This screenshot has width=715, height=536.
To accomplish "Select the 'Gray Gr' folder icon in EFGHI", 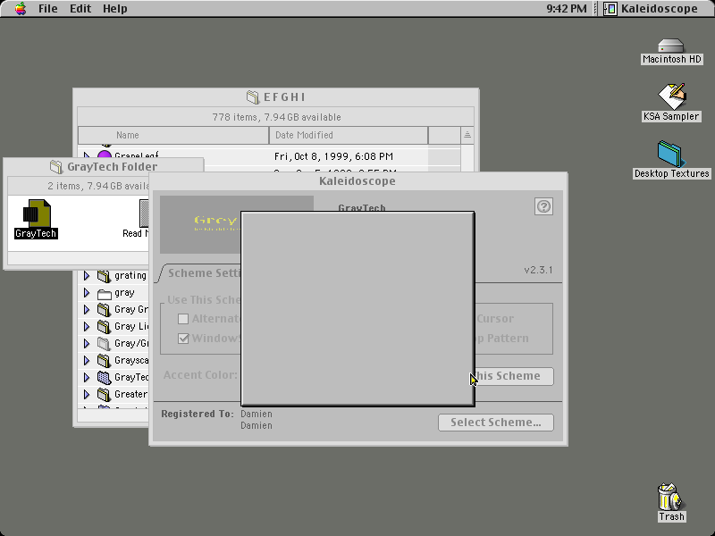I will (x=104, y=310).
